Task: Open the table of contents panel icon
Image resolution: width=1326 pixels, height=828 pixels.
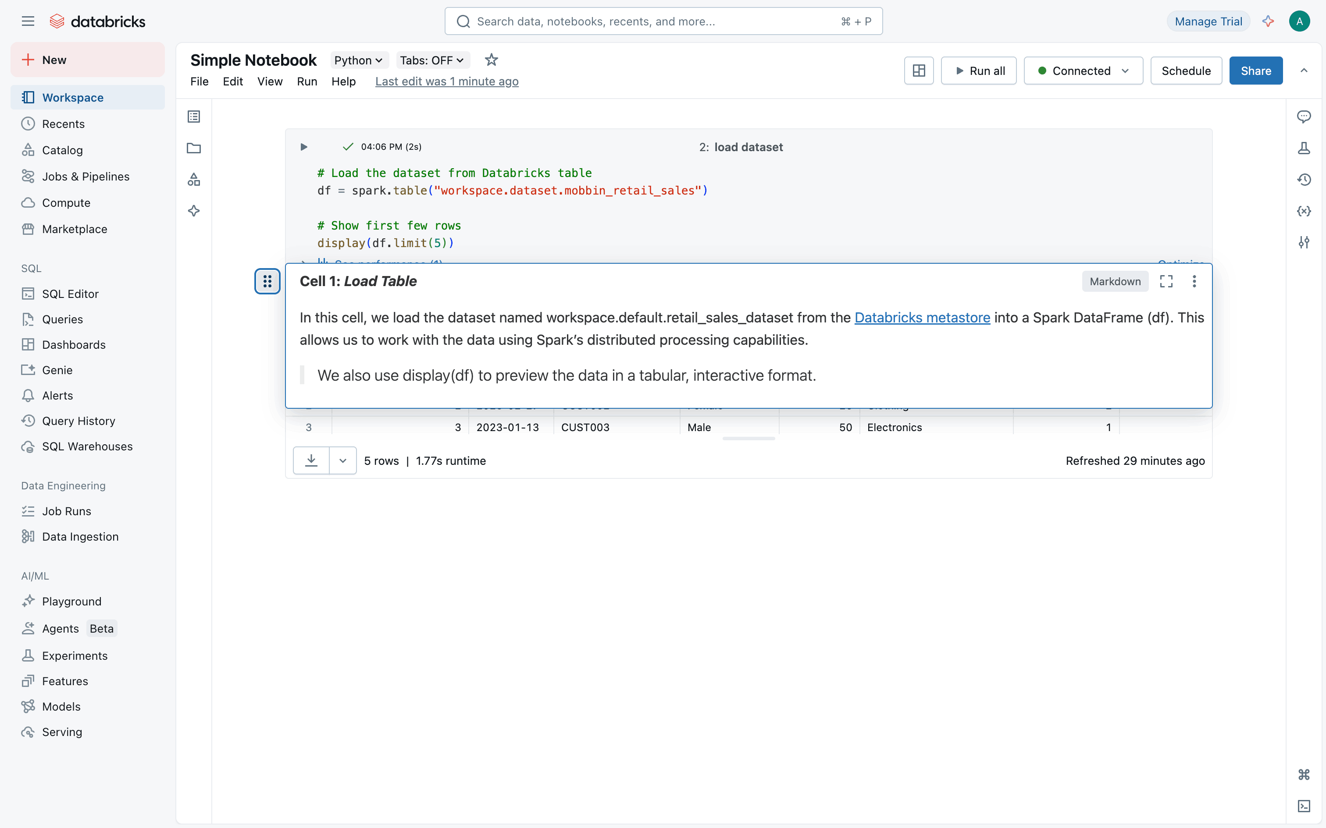Action: click(x=194, y=117)
